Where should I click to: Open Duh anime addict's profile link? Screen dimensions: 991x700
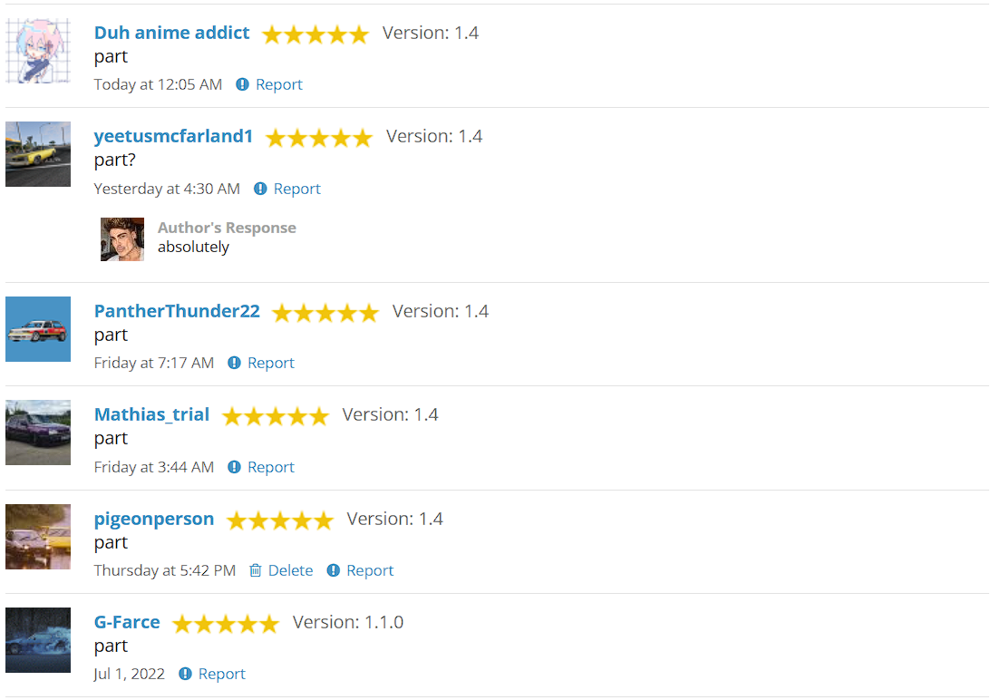(x=172, y=33)
